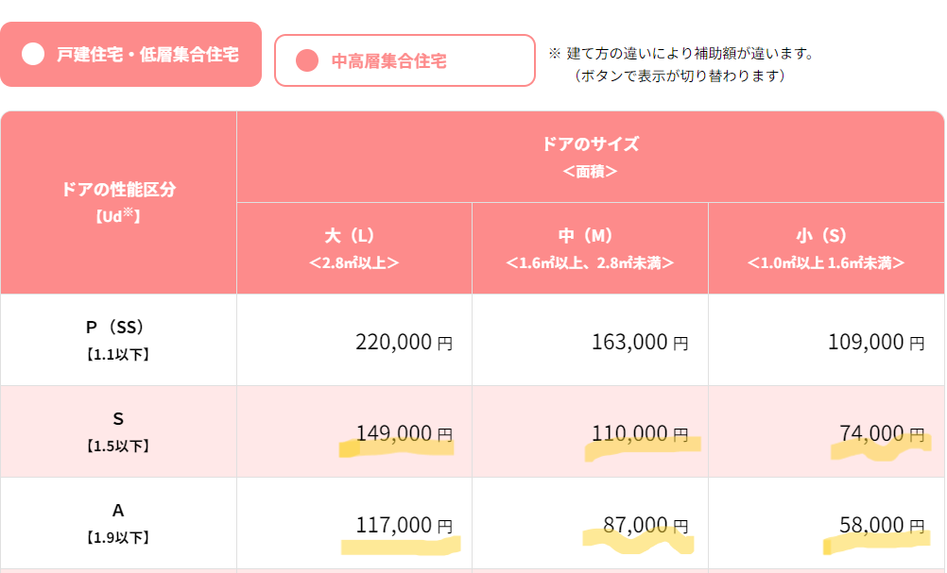Click the 220,000円 cell

[353, 340]
